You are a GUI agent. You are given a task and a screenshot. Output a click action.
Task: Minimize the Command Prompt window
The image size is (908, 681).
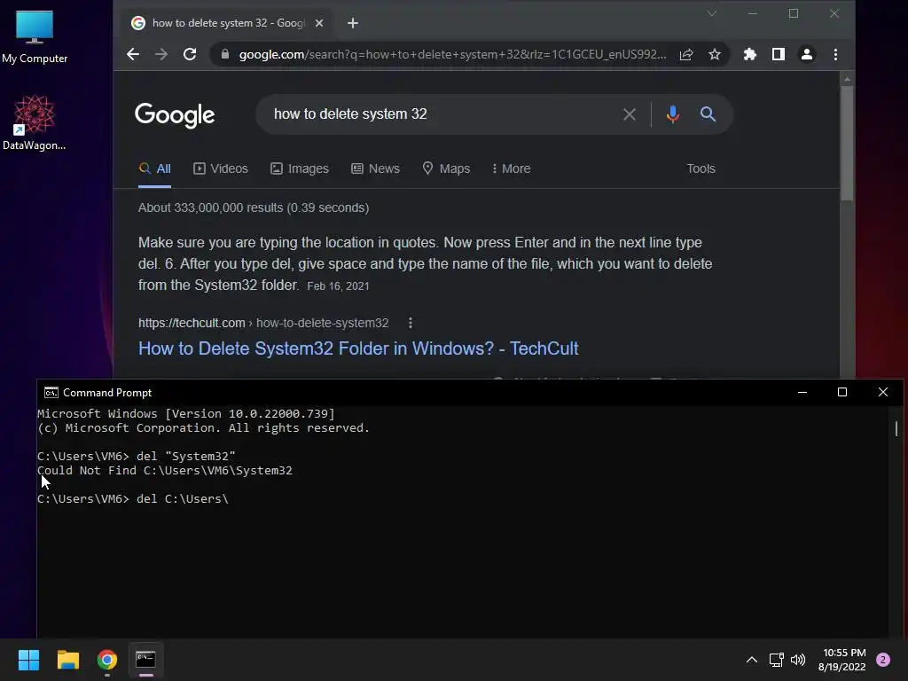[802, 392]
